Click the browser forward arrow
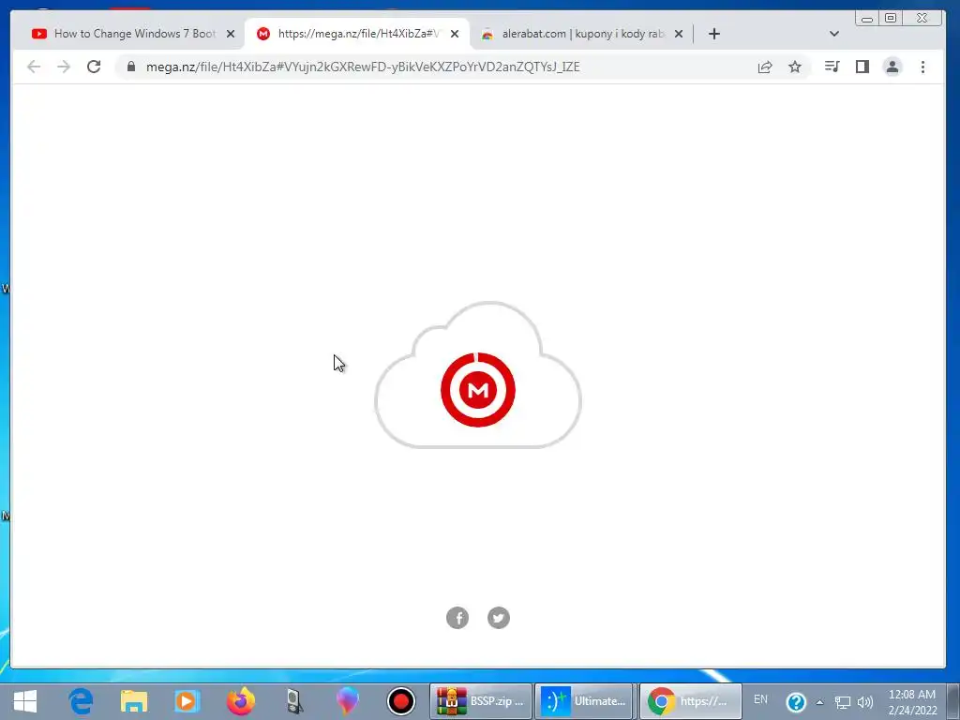 pos(64,67)
